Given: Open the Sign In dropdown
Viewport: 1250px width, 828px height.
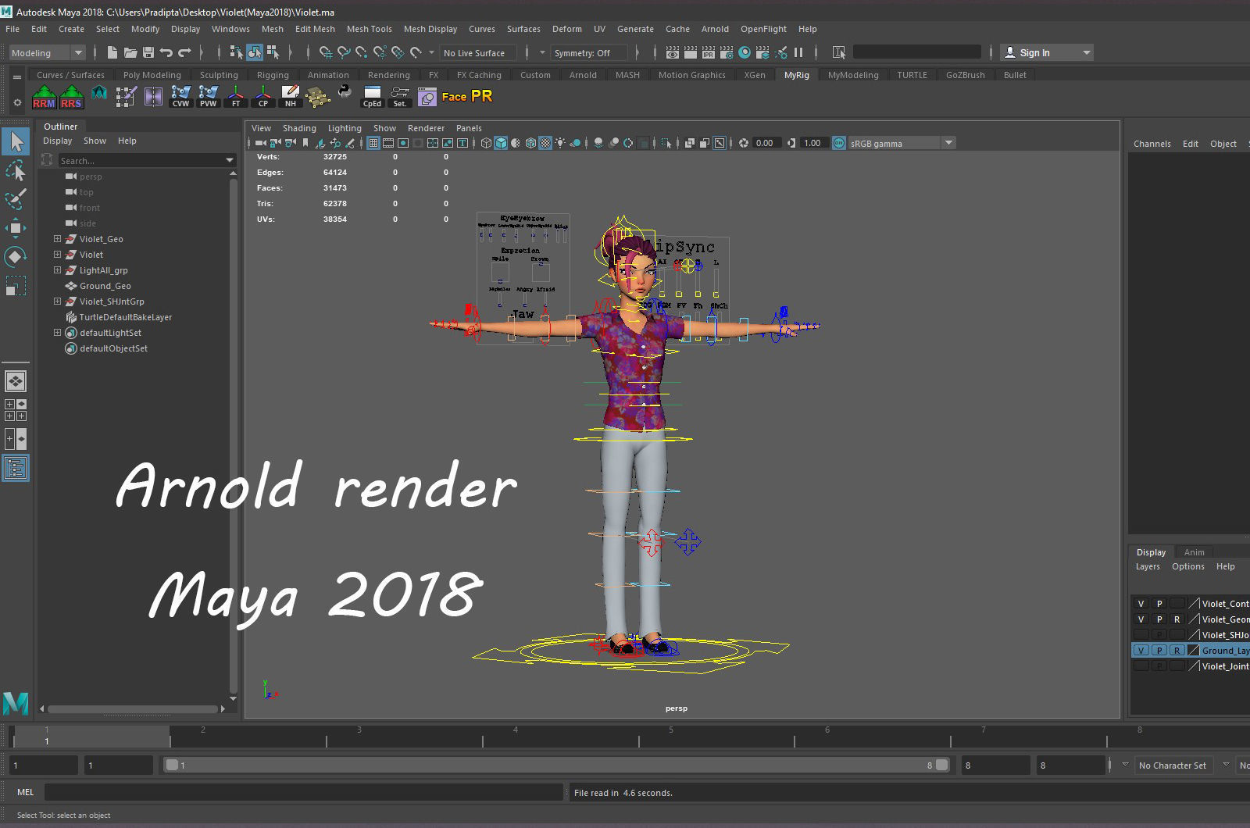Looking at the screenshot, I should [x=1047, y=53].
